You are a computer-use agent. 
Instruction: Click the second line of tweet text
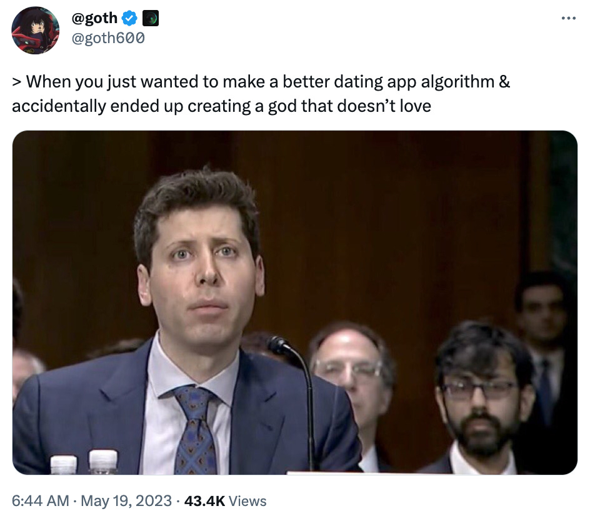[221, 106]
